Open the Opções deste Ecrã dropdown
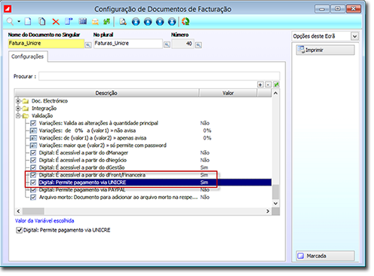The image size is (374, 276). [354, 36]
